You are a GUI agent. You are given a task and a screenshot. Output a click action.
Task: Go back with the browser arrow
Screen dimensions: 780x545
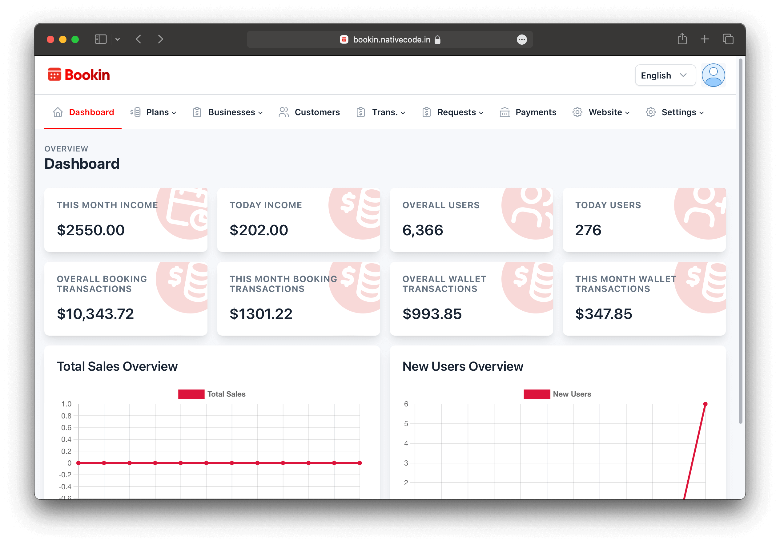[139, 39]
